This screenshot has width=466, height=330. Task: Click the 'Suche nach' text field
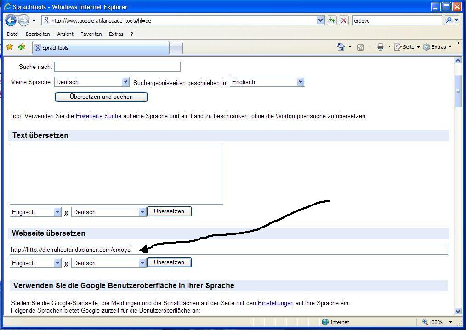pyautogui.click(x=117, y=67)
